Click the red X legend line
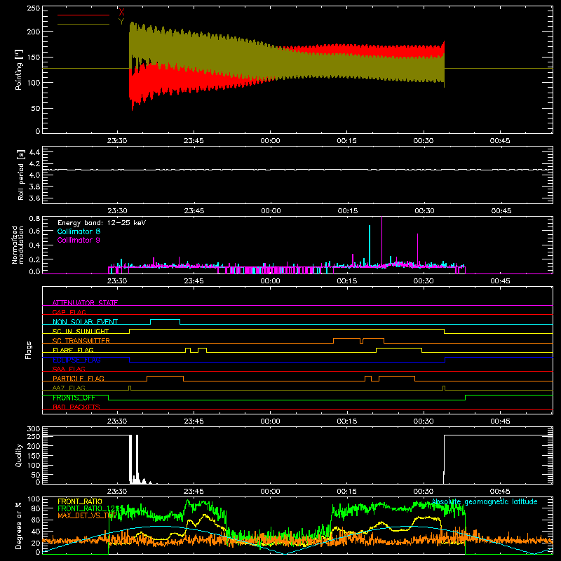Image resolution: width=561 pixels, height=561 pixels. click(x=83, y=15)
